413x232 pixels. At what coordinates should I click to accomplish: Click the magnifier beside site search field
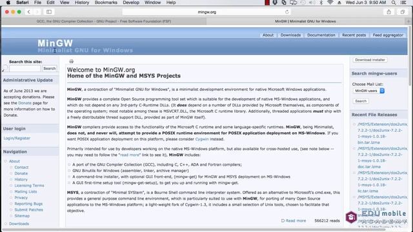point(5,68)
